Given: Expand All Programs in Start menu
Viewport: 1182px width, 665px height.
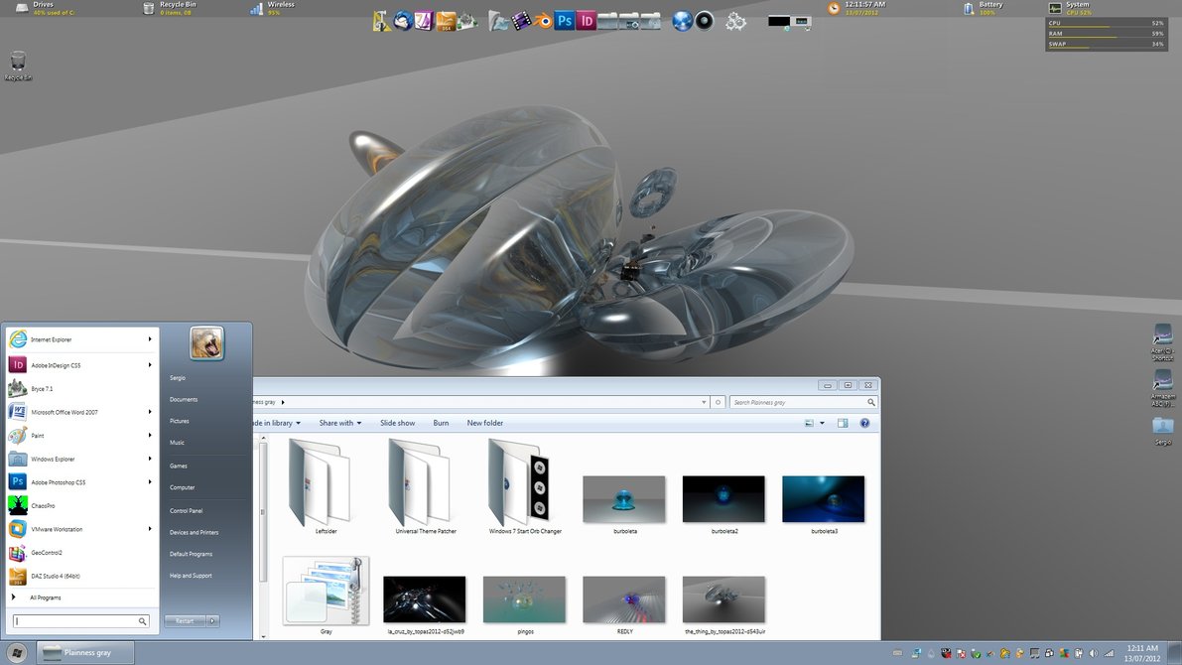Looking at the screenshot, I should pos(45,598).
